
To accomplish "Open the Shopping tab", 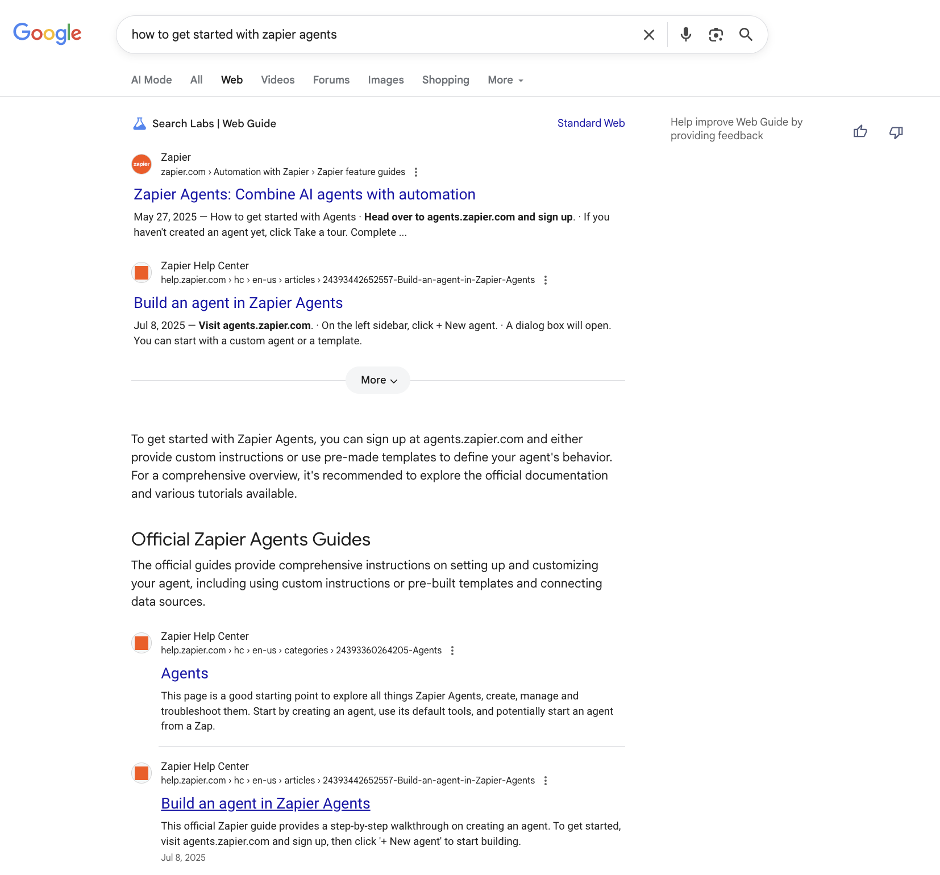I will [446, 80].
